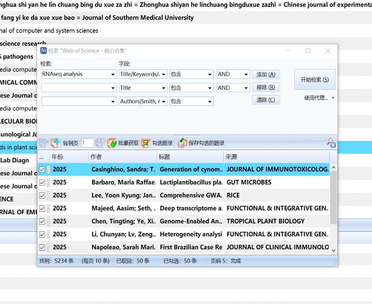Uncheck the Majeed, Aasim record checkbox
372x304 pixels.
pos(42,208)
